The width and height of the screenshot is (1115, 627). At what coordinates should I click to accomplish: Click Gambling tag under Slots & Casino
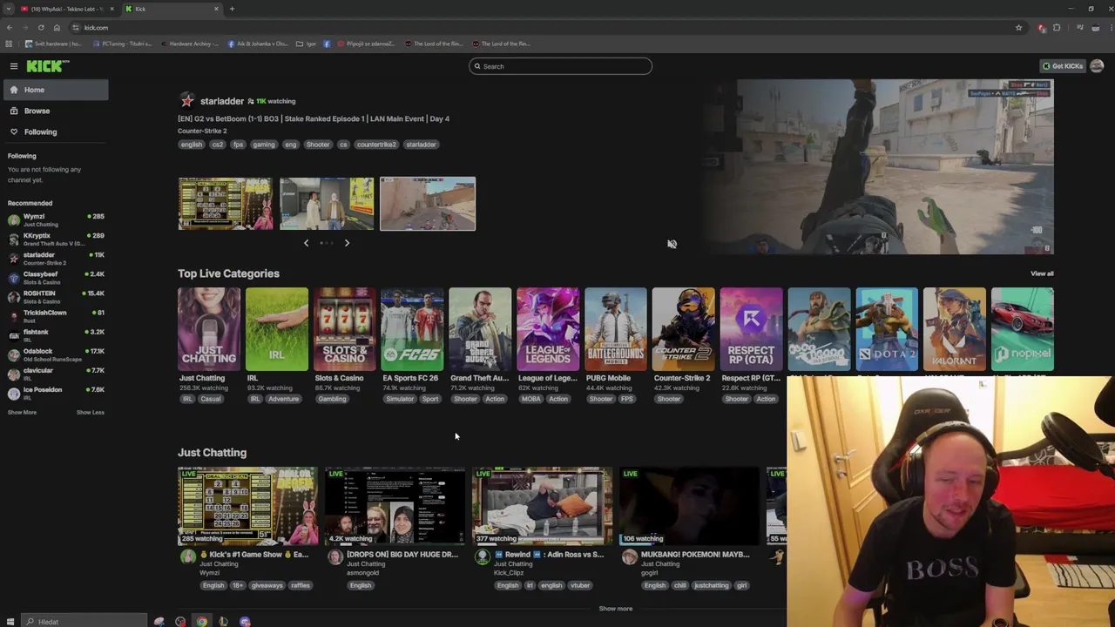pos(332,399)
